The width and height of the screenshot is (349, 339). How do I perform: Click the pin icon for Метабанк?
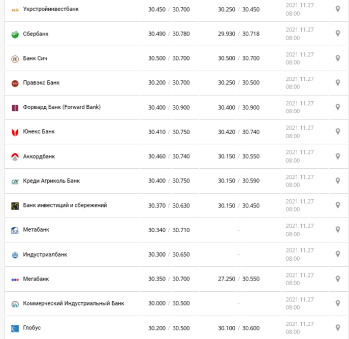[338, 229]
